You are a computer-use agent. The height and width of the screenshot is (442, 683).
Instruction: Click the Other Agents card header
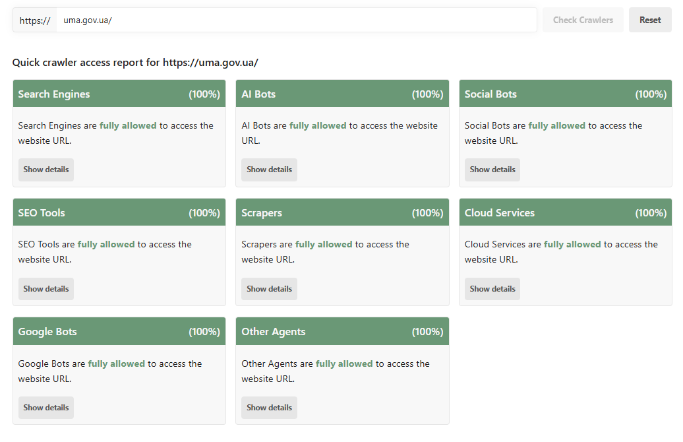tap(342, 331)
